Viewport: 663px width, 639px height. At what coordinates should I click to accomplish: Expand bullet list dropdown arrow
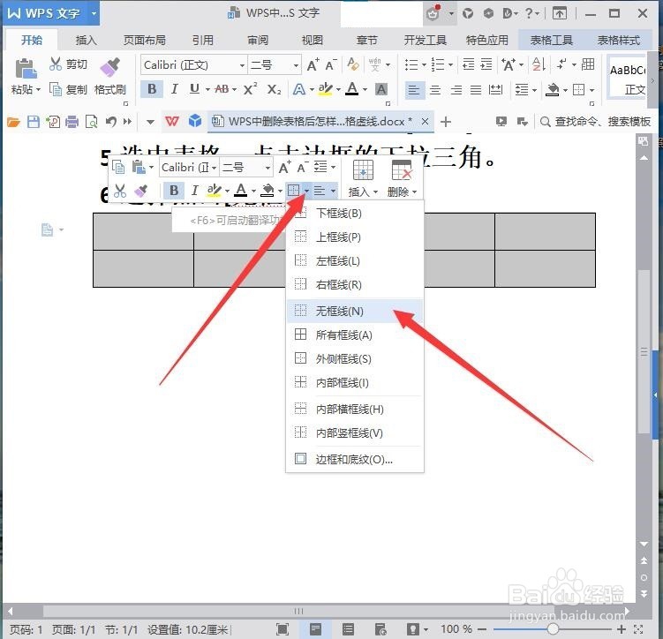pyautogui.click(x=423, y=65)
